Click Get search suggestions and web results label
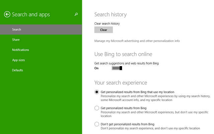The height and width of the screenshot is (134, 214). click(126, 64)
